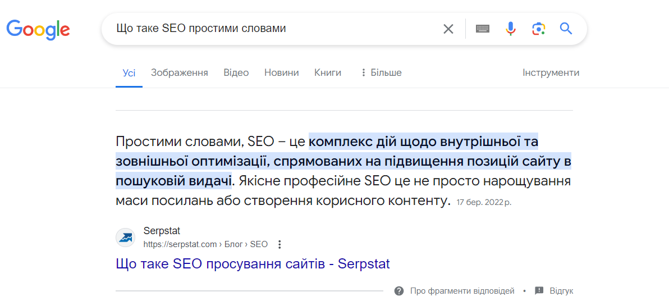669x301 pixels.
Task: Click the magnifier search icon
Action: (x=566, y=29)
